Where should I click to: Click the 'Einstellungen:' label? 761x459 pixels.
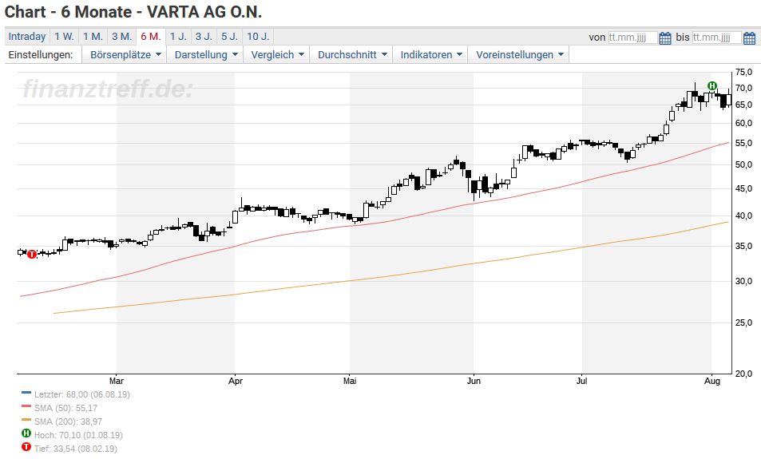pos(40,55)
